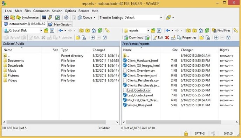This screenshot has width=241, height=138.
Task: Click local panel back arrow
Action: pyautogui.click(x=61, y=30)
